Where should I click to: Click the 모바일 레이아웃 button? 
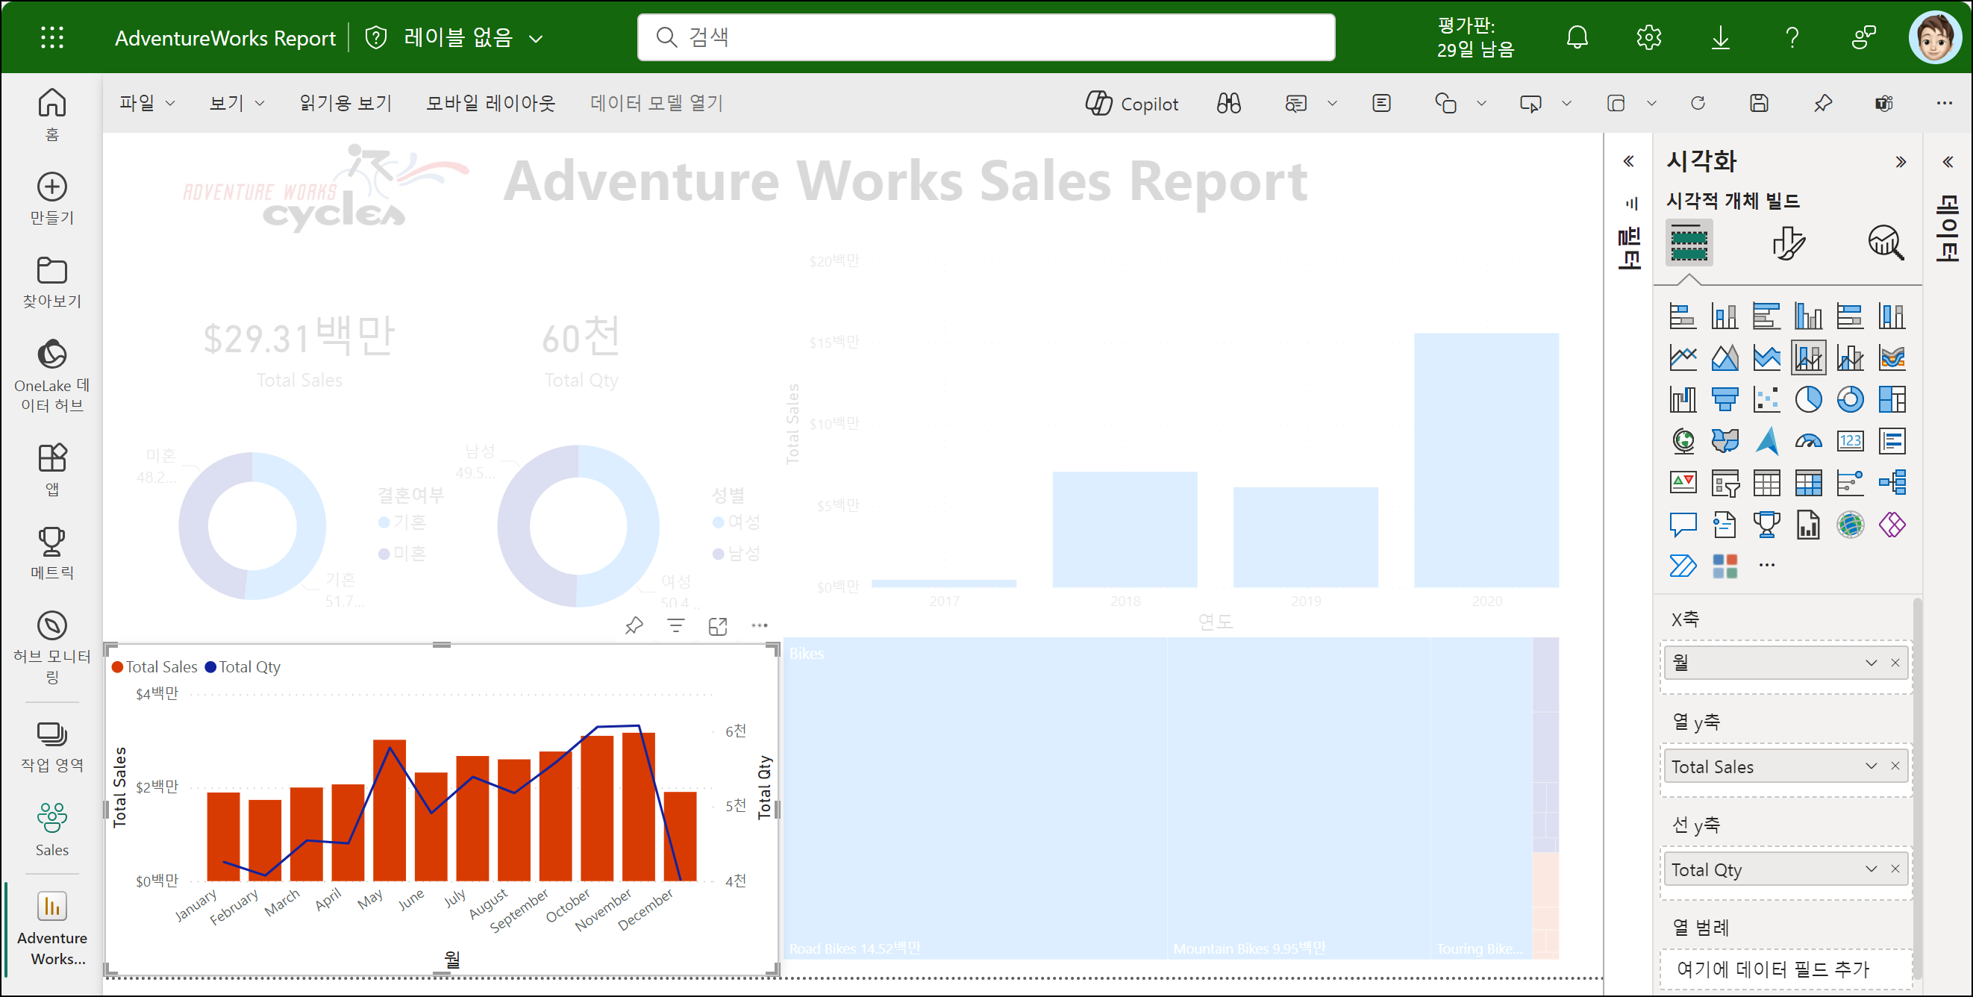coord(490,104)
